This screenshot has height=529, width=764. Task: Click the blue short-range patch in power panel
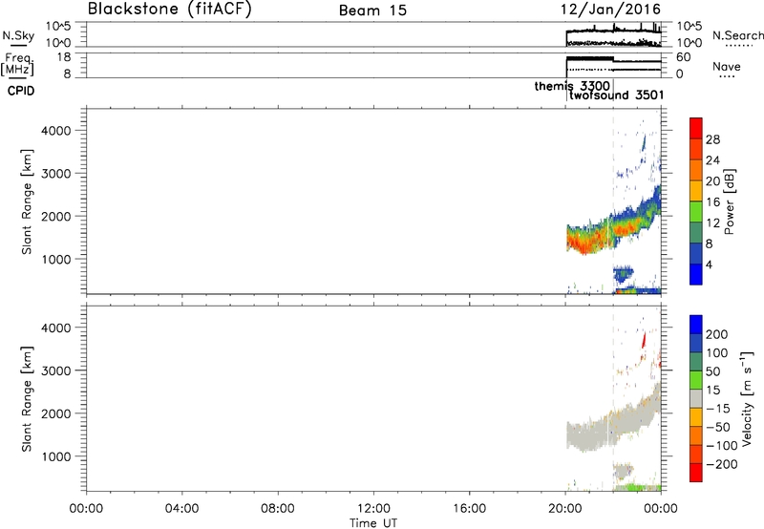click(623, 274)
